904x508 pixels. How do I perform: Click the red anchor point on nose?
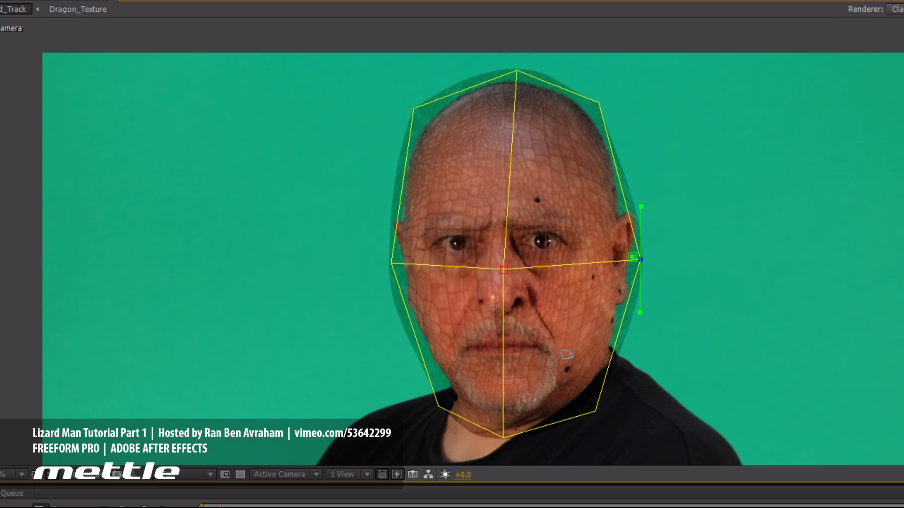click(504, 270)
